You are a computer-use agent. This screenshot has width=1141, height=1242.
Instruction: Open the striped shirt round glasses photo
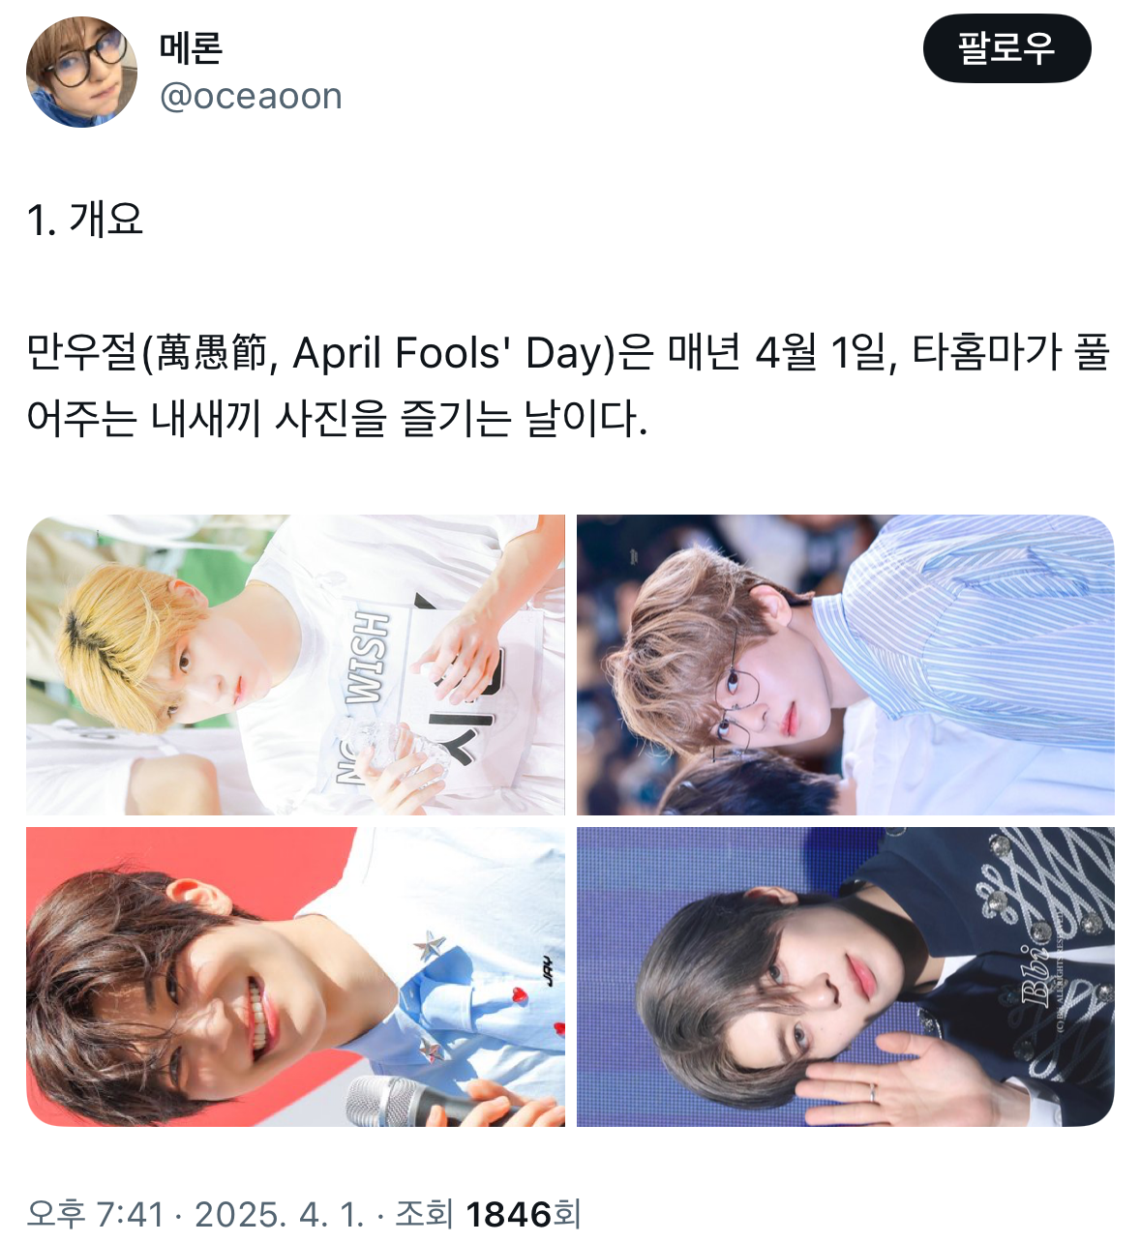846,665
